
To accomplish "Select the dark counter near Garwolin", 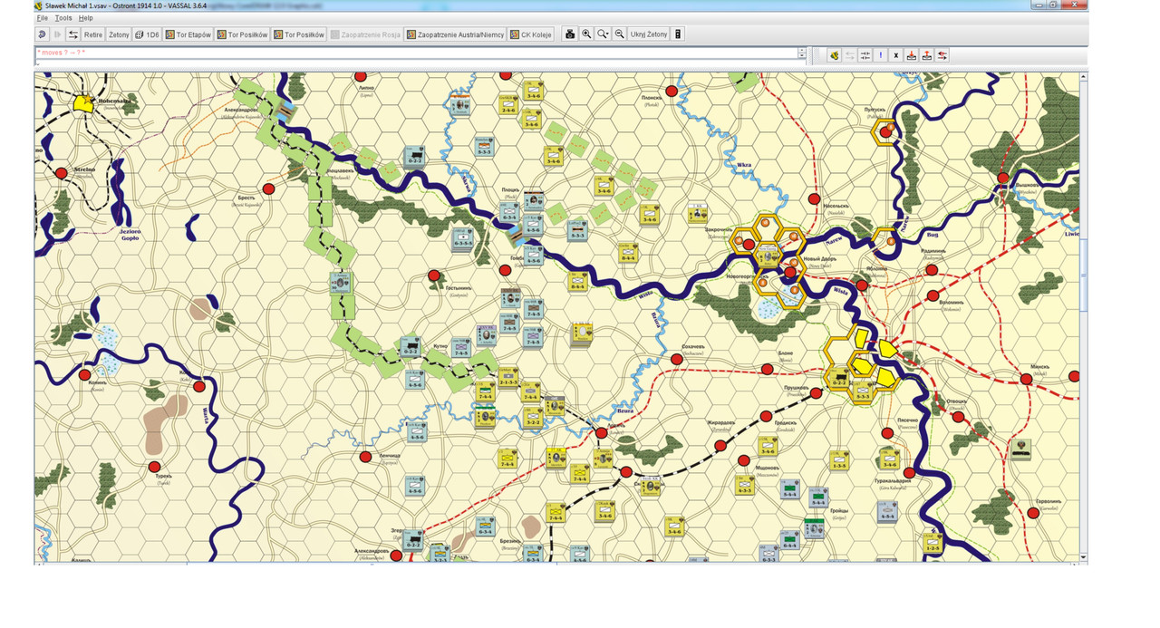I will (x=1021, y=449).
